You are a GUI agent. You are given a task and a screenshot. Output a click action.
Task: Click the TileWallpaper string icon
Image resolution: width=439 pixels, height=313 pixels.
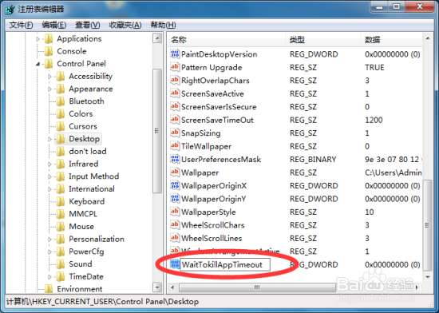175,146
